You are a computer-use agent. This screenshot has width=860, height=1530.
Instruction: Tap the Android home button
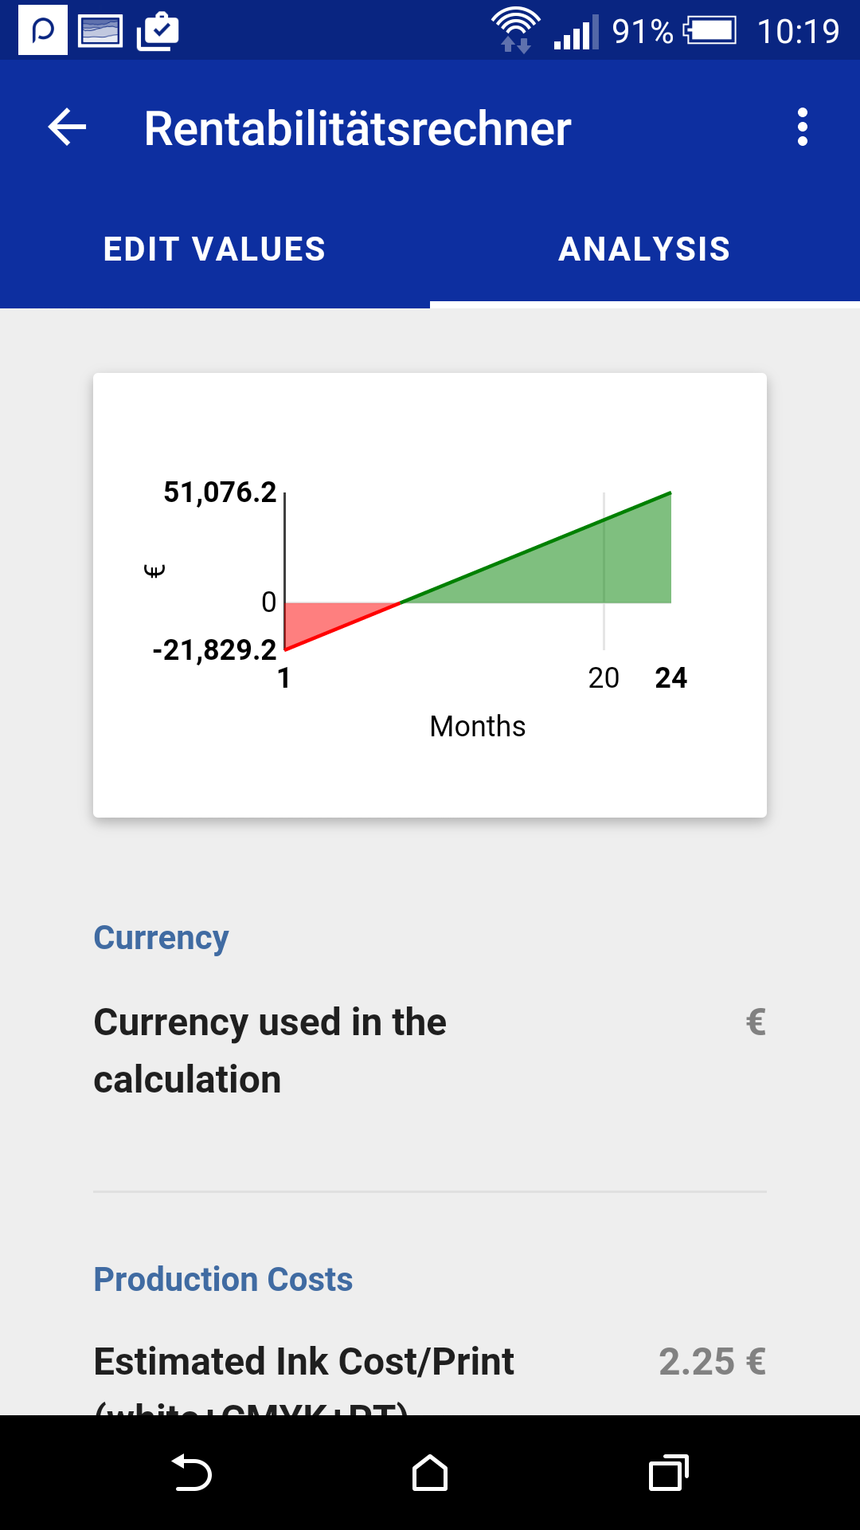point(430,1473)
